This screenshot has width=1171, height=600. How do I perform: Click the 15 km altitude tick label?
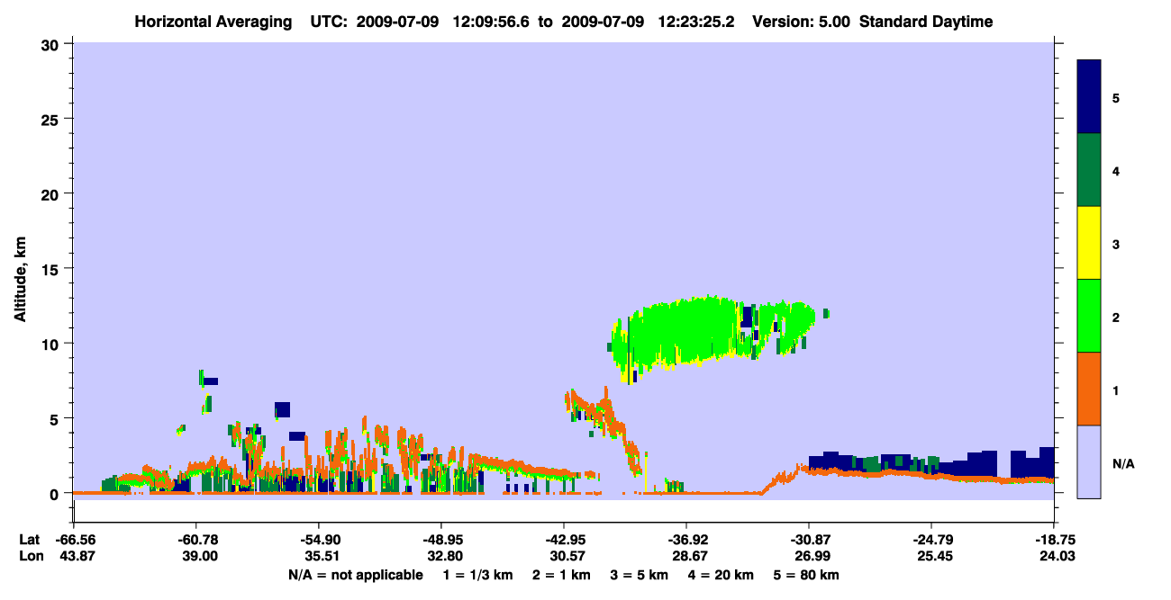52,269
